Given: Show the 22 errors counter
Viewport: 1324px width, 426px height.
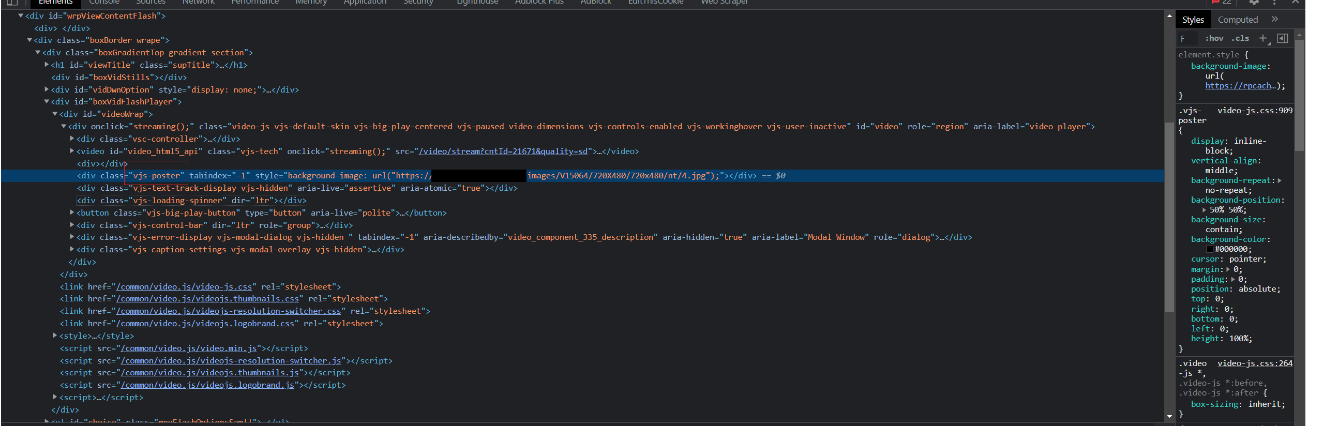Looking at the screenshot, I should click(1222, 2).
